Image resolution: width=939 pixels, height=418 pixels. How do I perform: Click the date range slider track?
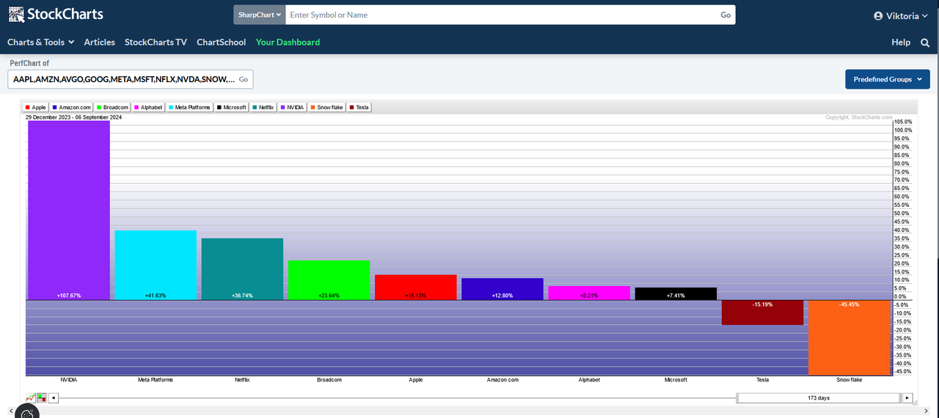coord(398,398)
